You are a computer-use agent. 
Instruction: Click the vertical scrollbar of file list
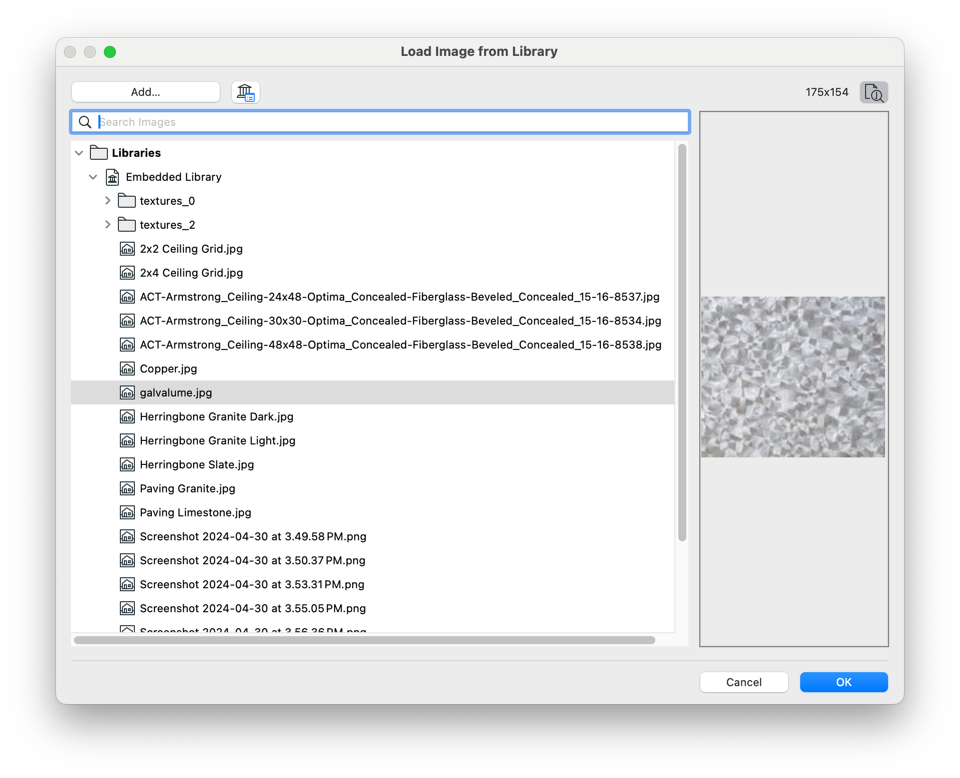pos(682,342)
